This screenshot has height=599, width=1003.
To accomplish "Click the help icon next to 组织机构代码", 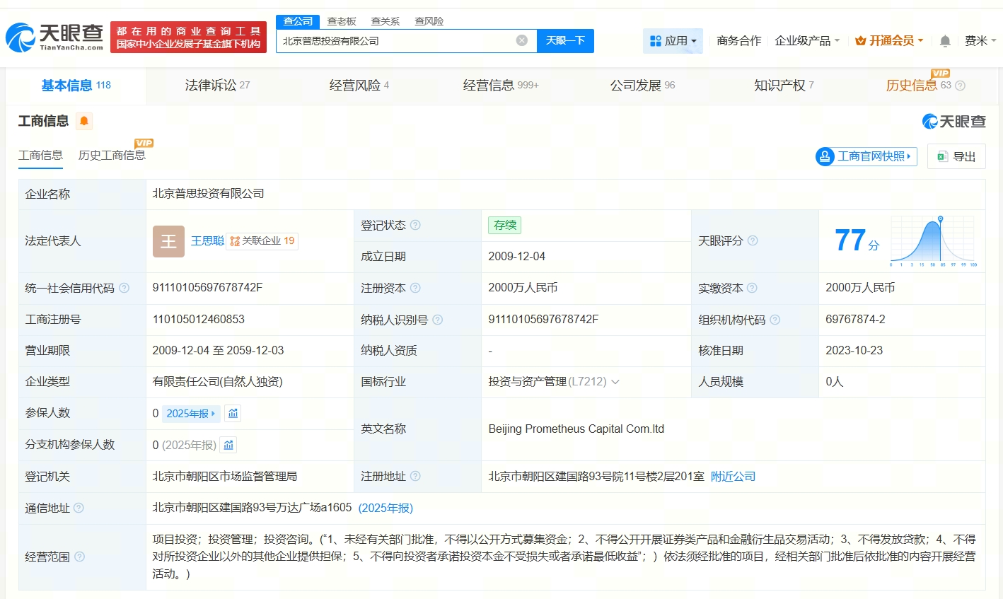I will (775, 320).
